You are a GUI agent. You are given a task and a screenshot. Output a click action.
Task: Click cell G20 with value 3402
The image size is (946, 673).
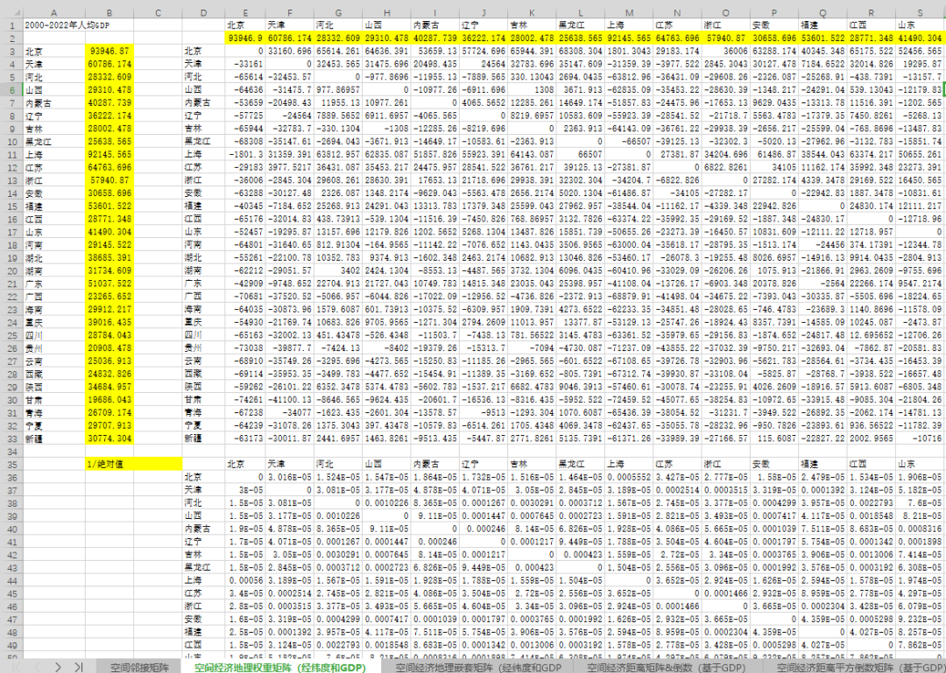pyautogui.click(x=338, y=270)
